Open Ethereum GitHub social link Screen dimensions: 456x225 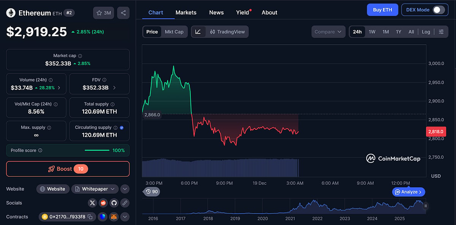coord(114,203)
